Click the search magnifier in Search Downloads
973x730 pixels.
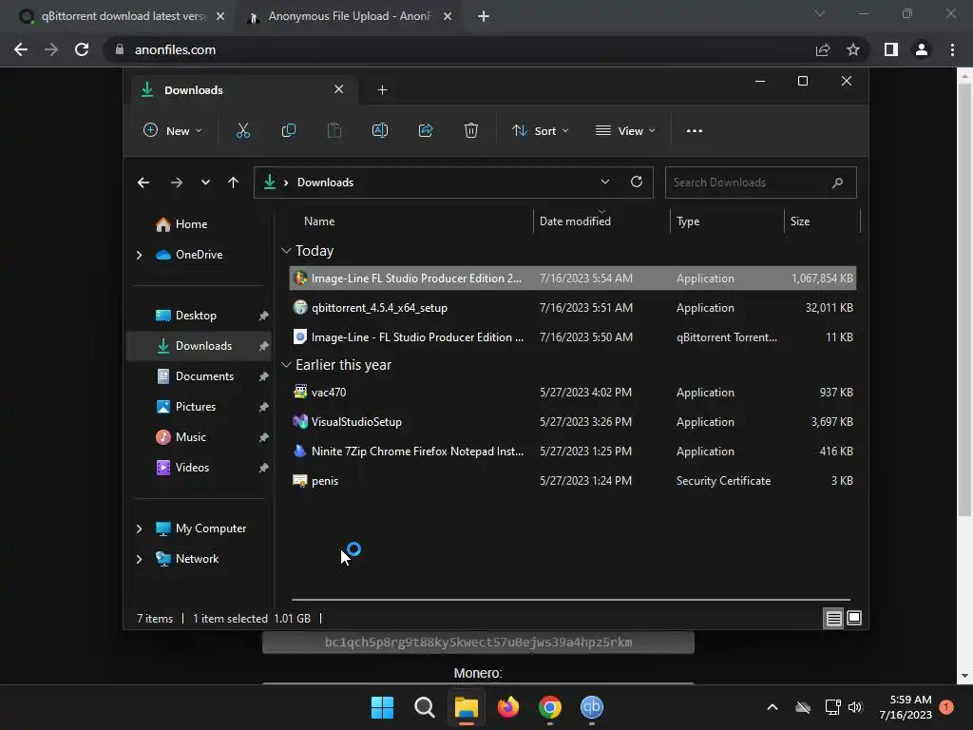pos(837,182)
